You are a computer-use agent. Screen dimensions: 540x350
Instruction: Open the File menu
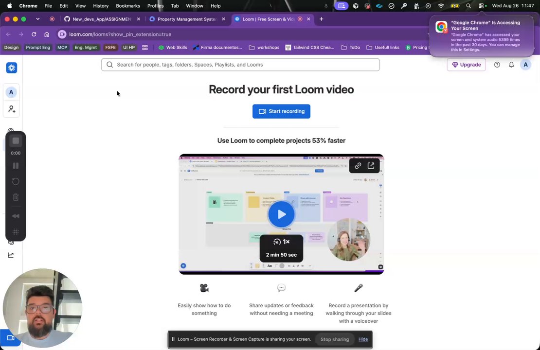[48, 6]
